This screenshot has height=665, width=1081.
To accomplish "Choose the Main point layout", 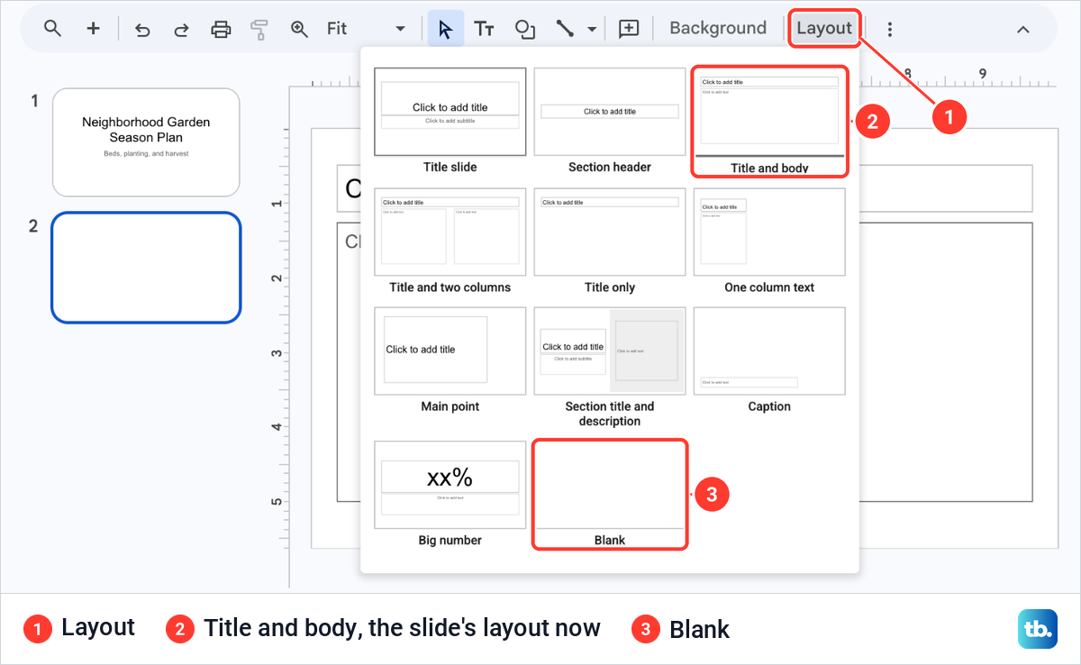I will click(x=450, y=360).
